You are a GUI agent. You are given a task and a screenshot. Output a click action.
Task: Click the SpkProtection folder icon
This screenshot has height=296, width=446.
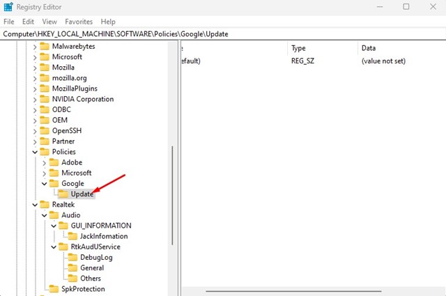tap(54, 289)
